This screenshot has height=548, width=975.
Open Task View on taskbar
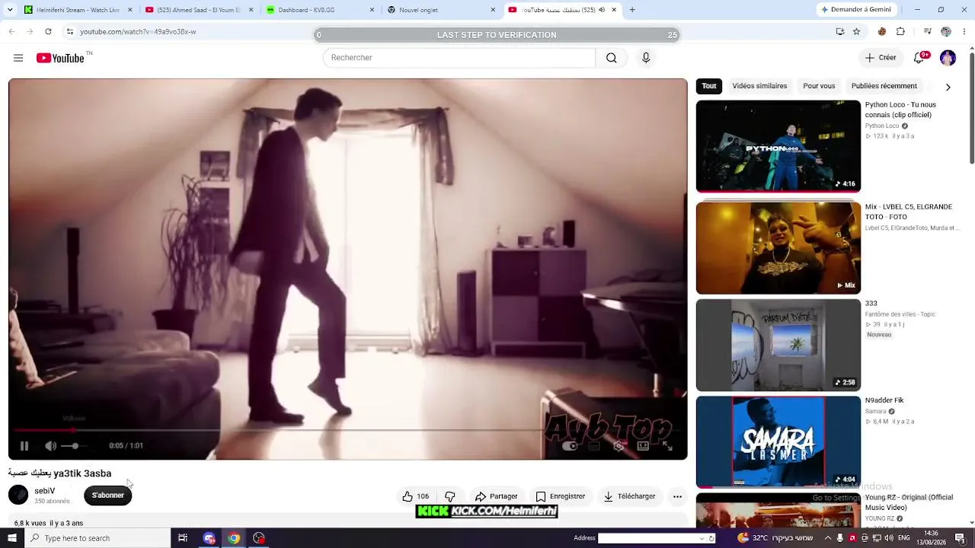[x=183, y=538]
